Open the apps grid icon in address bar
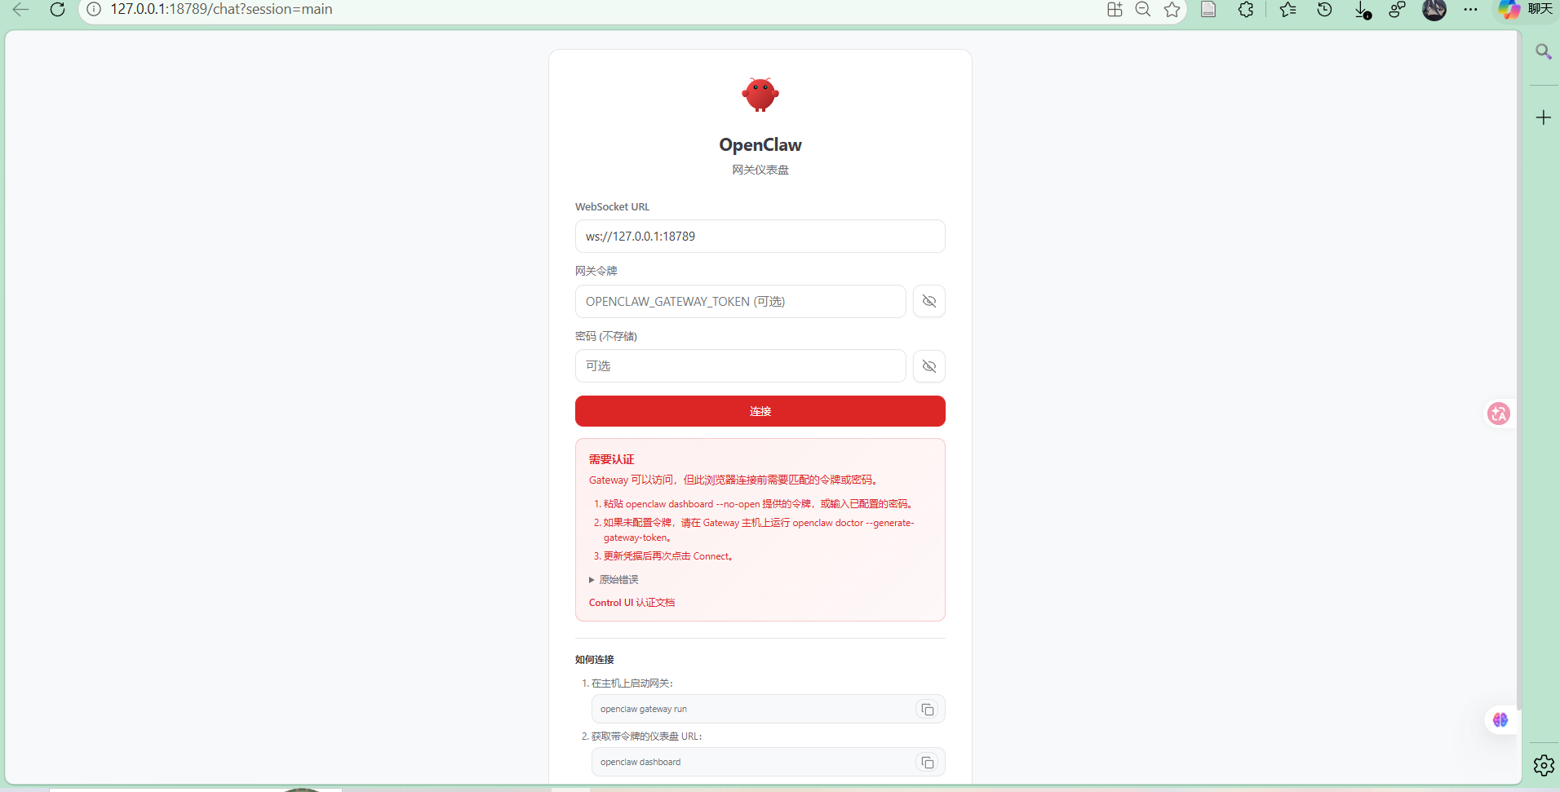1560x792 pixels. (1115, 9)
